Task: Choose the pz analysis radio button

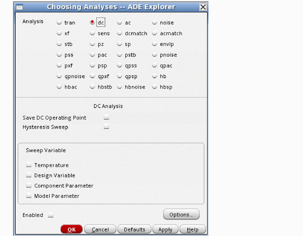Action: click(x=92, y=44)
